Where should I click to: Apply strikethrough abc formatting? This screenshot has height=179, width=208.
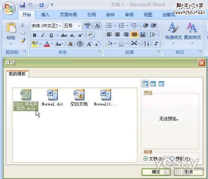[64, 35]
